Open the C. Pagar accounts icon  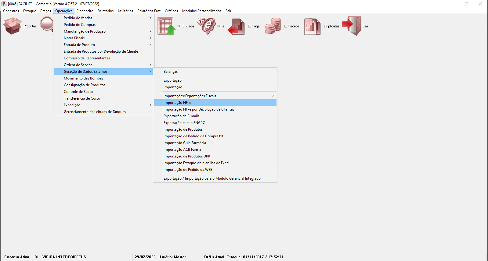coord(236,26)
